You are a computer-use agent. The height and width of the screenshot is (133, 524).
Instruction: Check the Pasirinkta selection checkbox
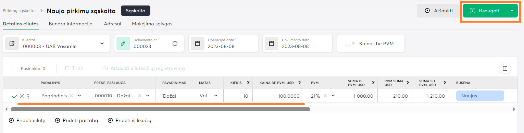point(15,68)
